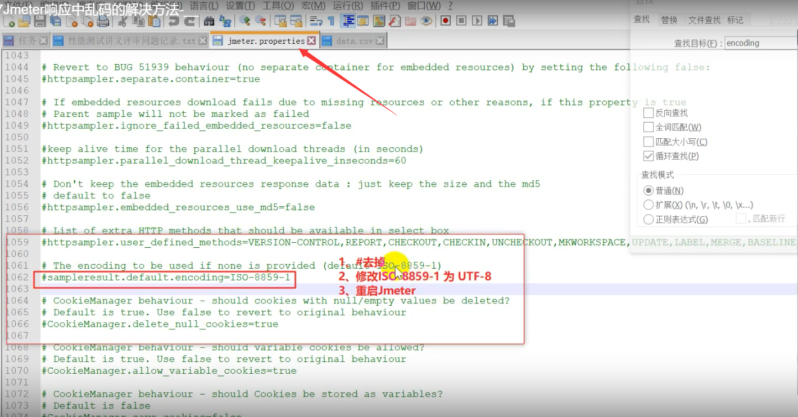The image size is (798, 417).
Task: Click the Save All toolbar icon
Action: (x=56, y=21)
